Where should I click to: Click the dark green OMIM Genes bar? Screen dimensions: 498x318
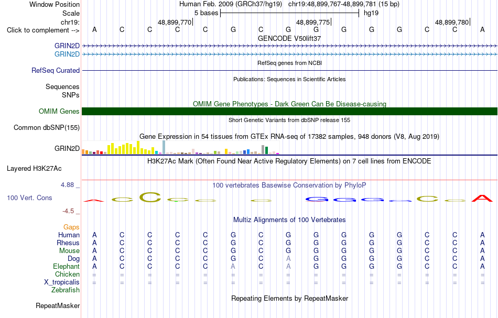pyautogui.click(x=289, y=111)
